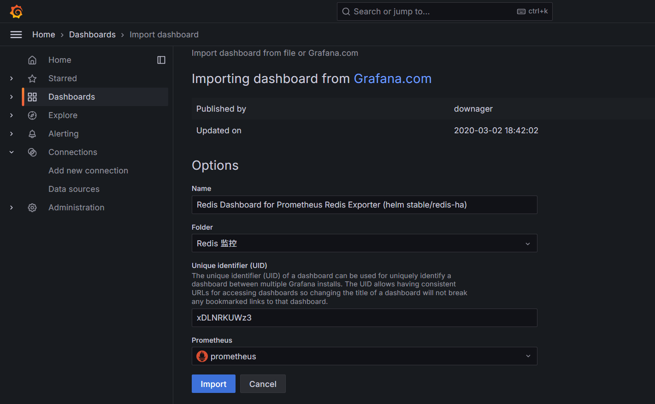The image size is (655, 404).
Task: Open Connections in the sidebar
Action: (73, 152)
